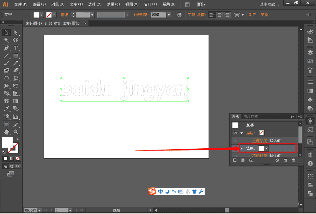Collapse the 描边 row in appearance panel

pyautogui.click(x=242, y=133)
